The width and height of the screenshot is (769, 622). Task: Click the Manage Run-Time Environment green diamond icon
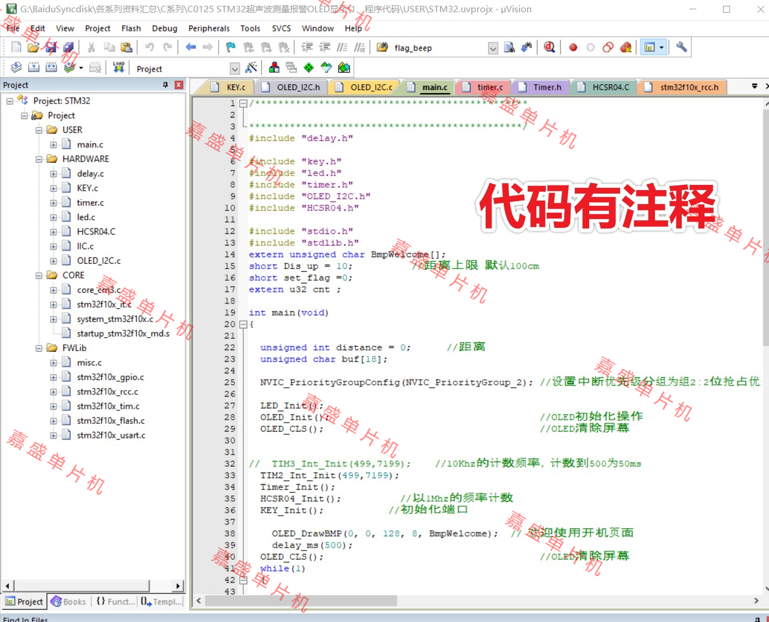click(309, 68)
